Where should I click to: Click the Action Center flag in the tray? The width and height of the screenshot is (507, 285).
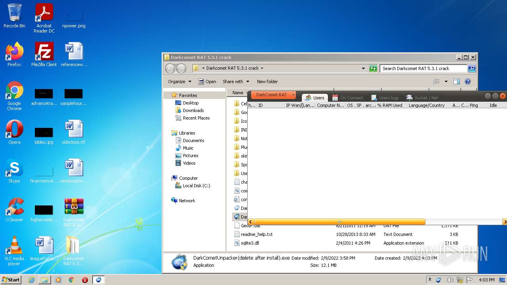pos(470,280)
